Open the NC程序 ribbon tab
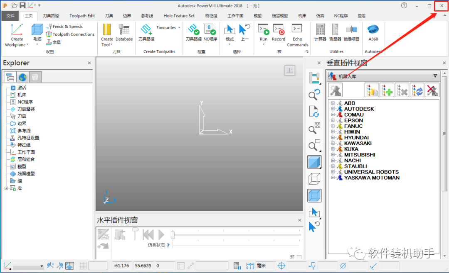The width and height of the screenshot is (449, 273). tap(341, 16)
